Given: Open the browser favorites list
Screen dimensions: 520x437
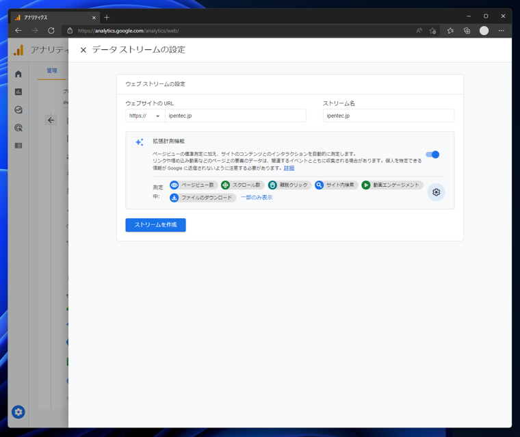Looking at the screenshot, I should (450, 31).
